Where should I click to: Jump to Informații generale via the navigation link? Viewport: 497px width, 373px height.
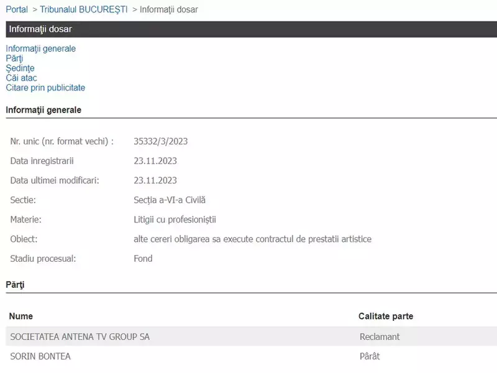coord(41,48)
